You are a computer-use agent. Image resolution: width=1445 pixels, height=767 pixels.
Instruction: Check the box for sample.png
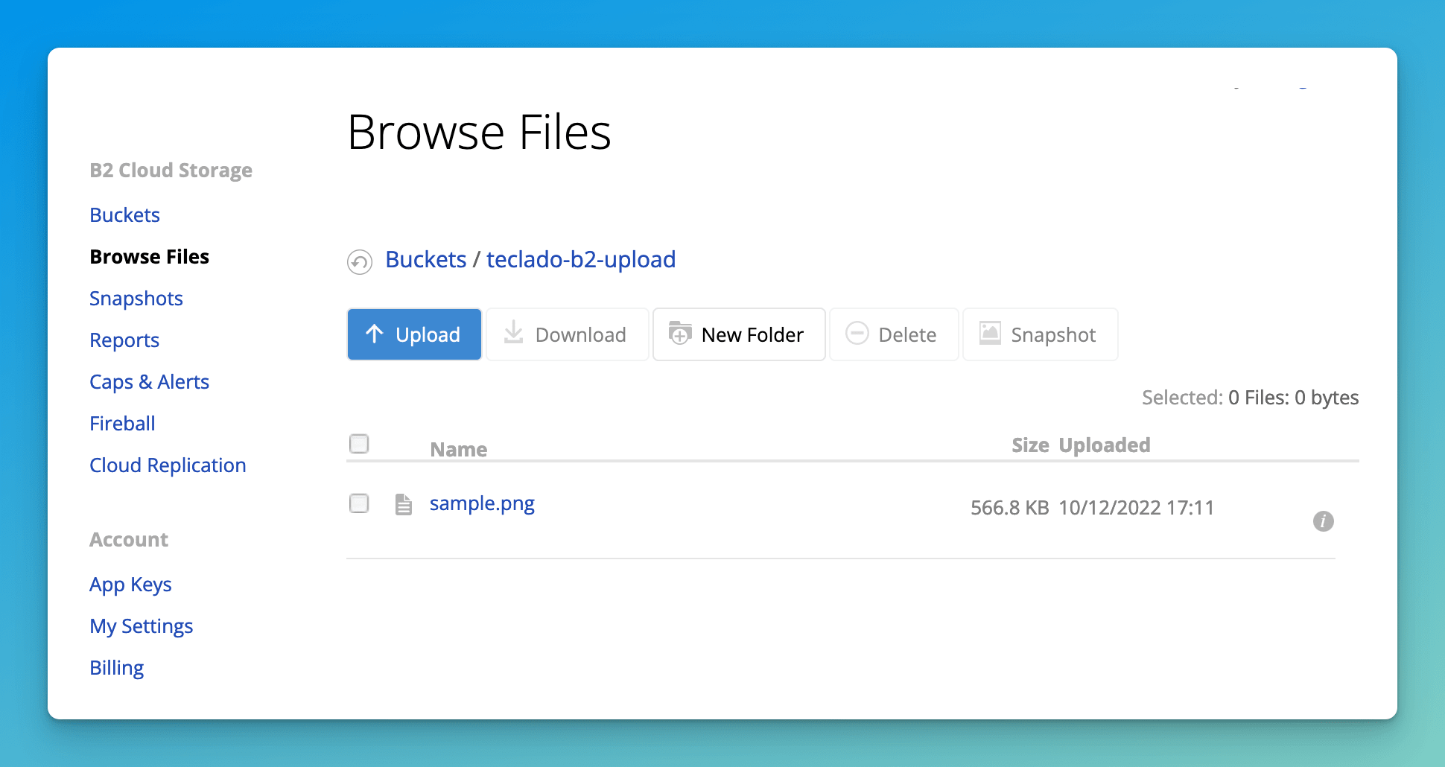359,503
